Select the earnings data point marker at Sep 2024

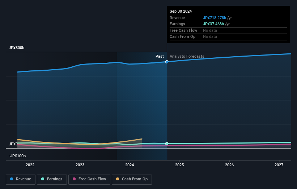pos(167,144)
